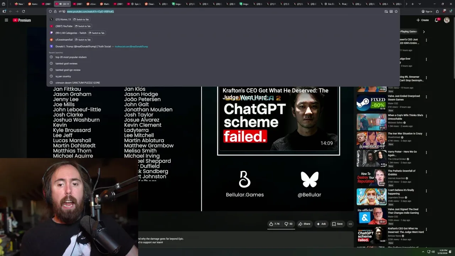Open options for Harry Potter video
Image resolution: width=455 pixels, height=256 pixels.
[426, 153]
